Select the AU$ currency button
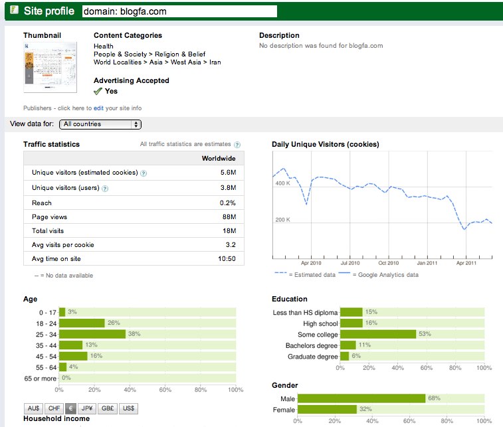 (x=33, y=408)
